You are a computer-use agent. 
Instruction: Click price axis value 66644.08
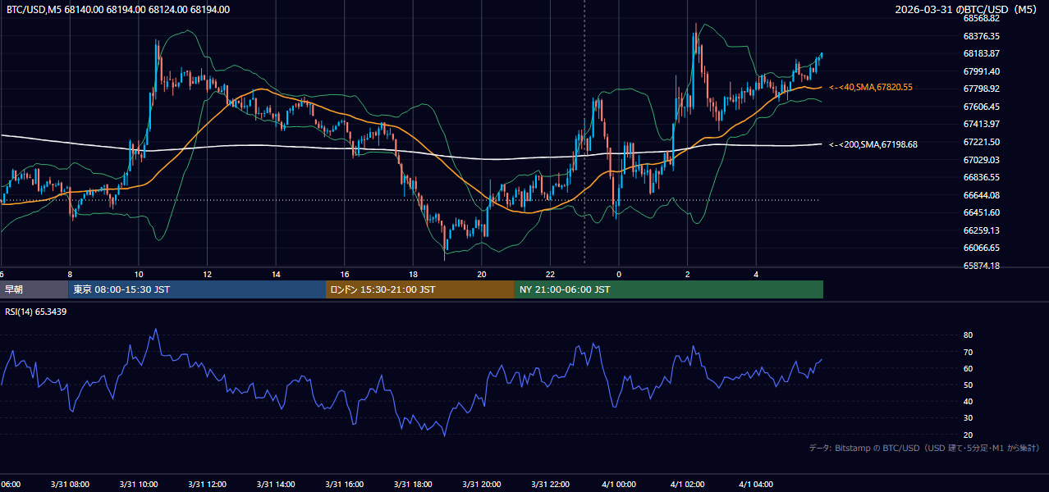981,195
